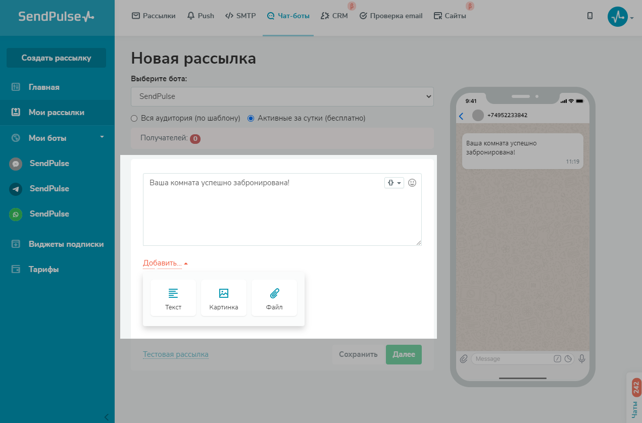Click the paperclip in phone preview

(464, 359)
